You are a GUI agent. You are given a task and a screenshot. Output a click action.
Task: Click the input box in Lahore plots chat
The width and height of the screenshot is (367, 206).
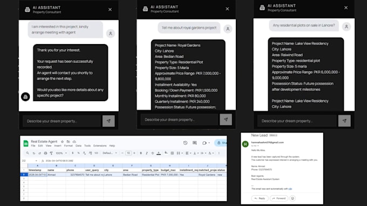(x=297, y=121)
